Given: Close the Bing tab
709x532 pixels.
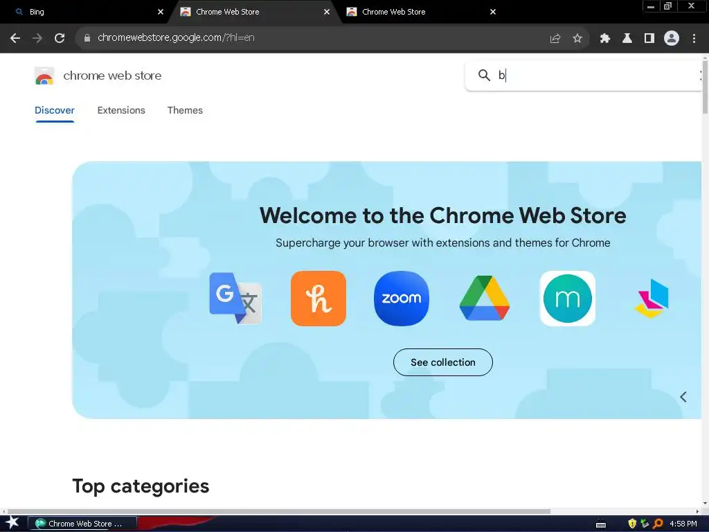Looking at the screenshot, I should (x=161, y=12).
